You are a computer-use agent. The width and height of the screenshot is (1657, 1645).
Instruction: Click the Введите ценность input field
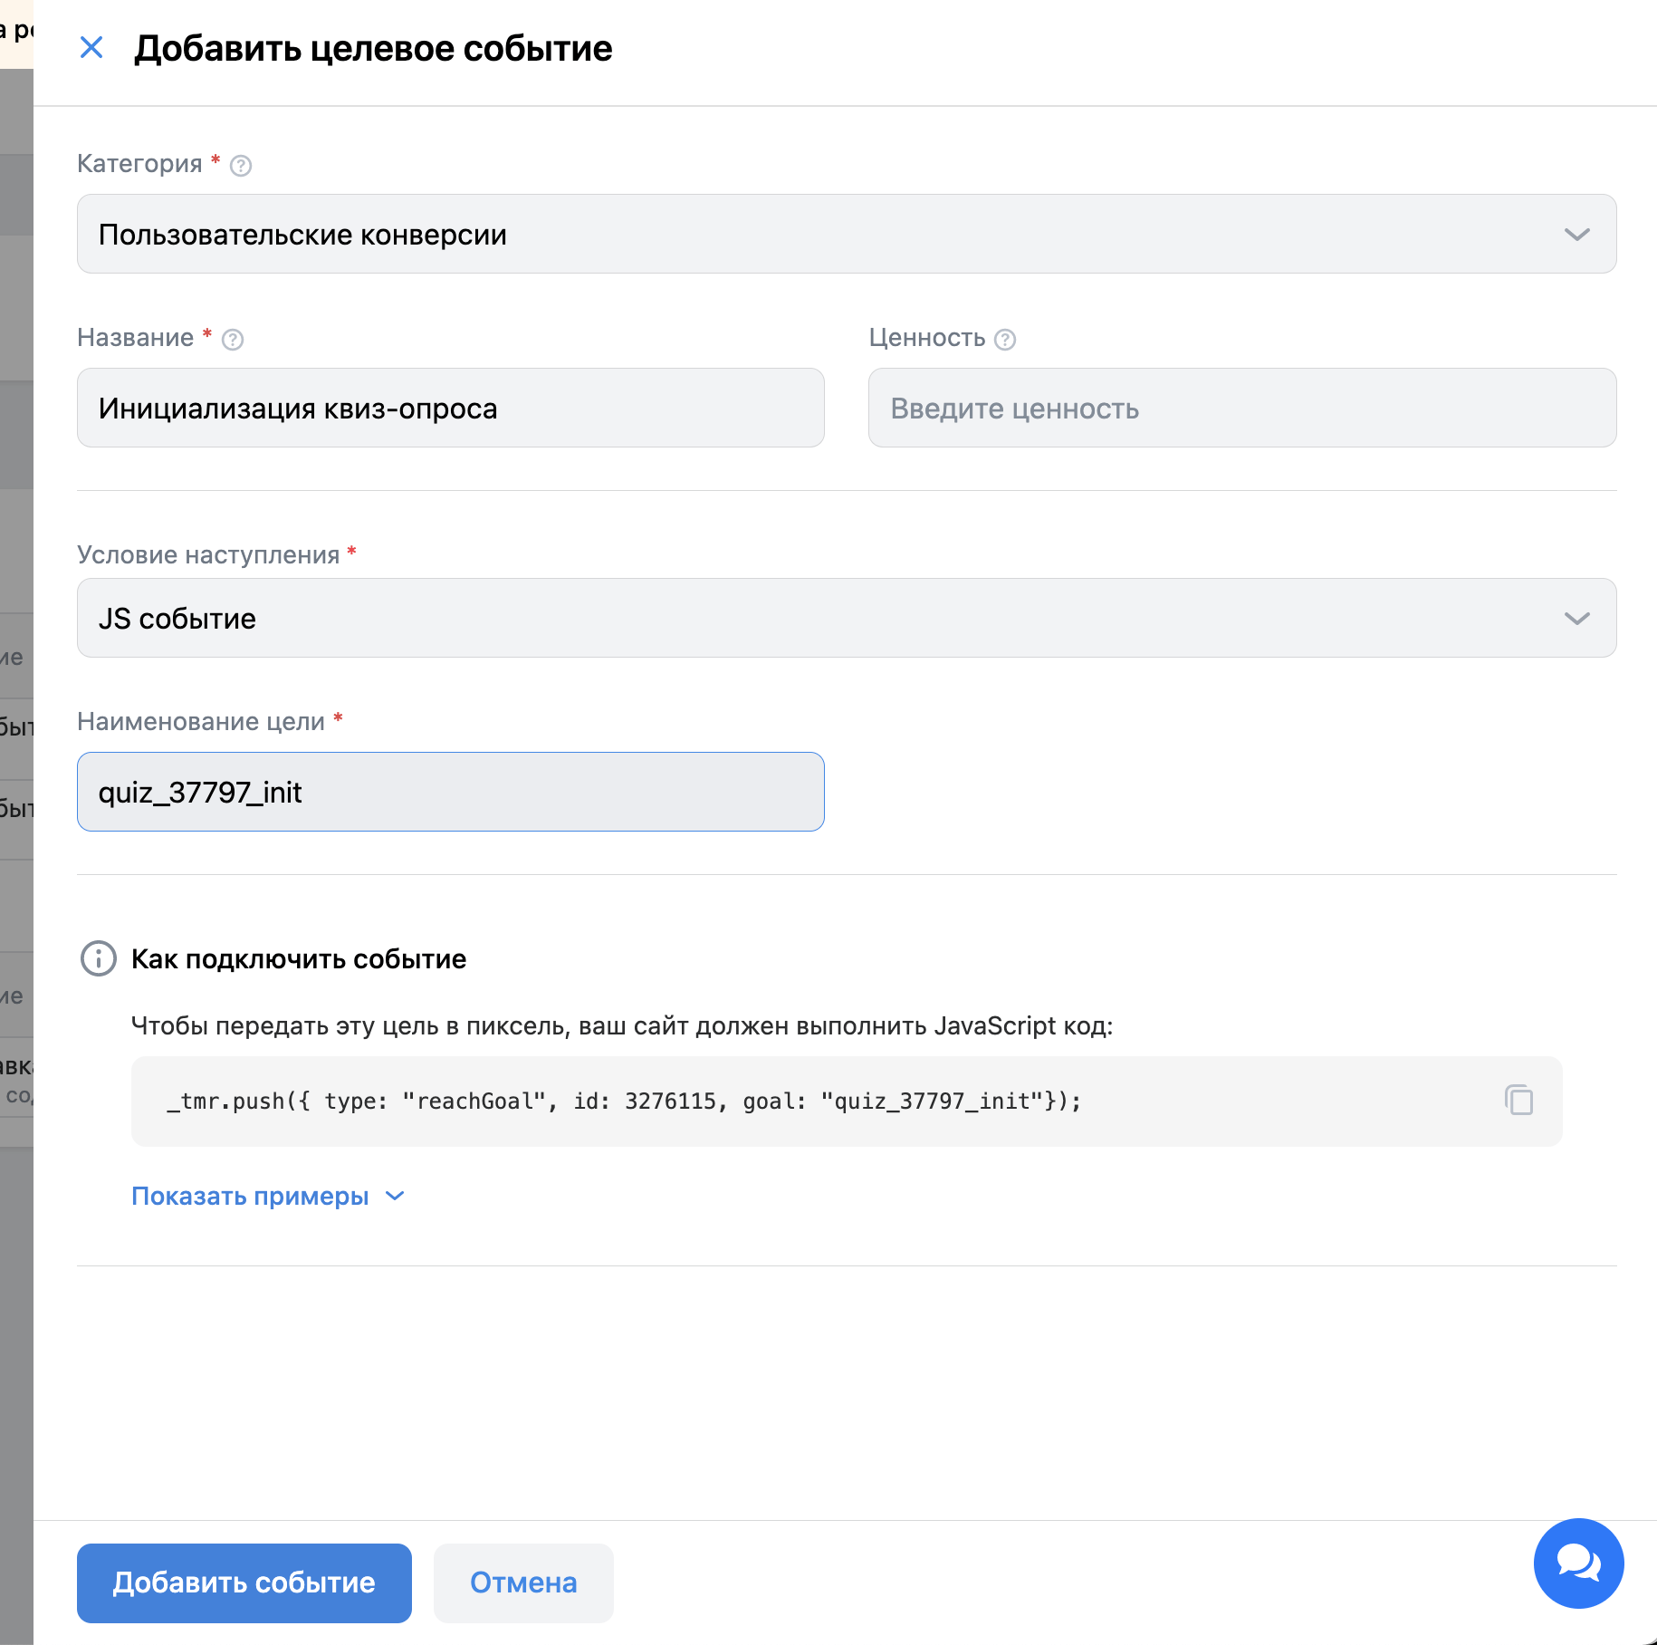1242,408
